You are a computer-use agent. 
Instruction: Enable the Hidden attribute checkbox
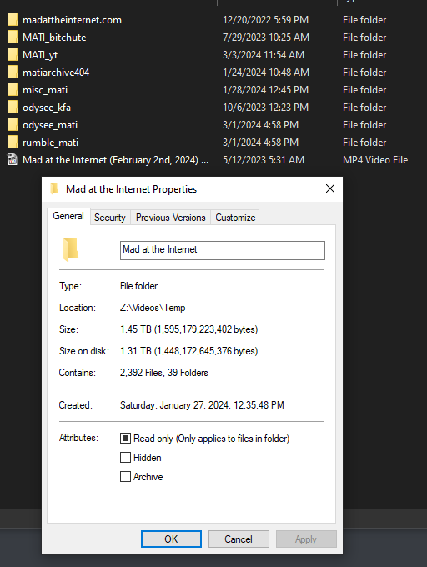(x=125, y=458)
